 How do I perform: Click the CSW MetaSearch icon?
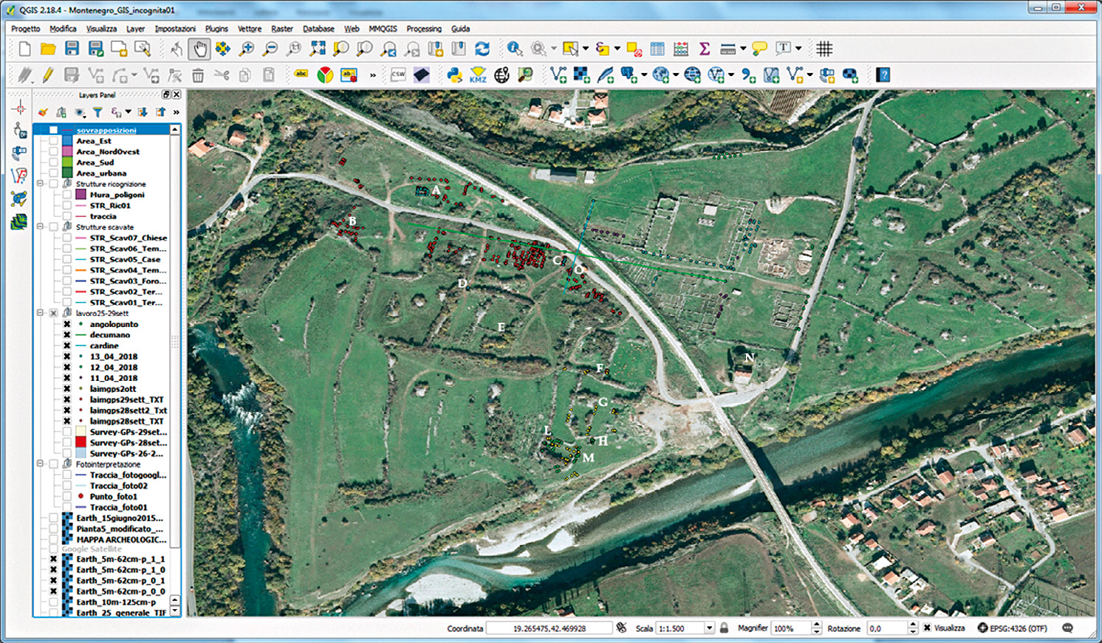coord(398,75)
